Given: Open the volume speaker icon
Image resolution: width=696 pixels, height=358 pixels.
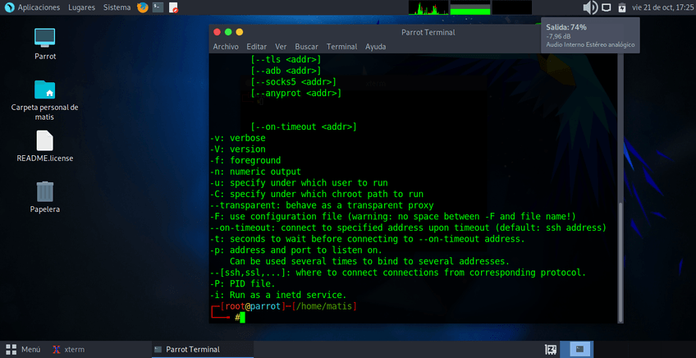Looking at the screenshot, I should click(x=590, y=7).
